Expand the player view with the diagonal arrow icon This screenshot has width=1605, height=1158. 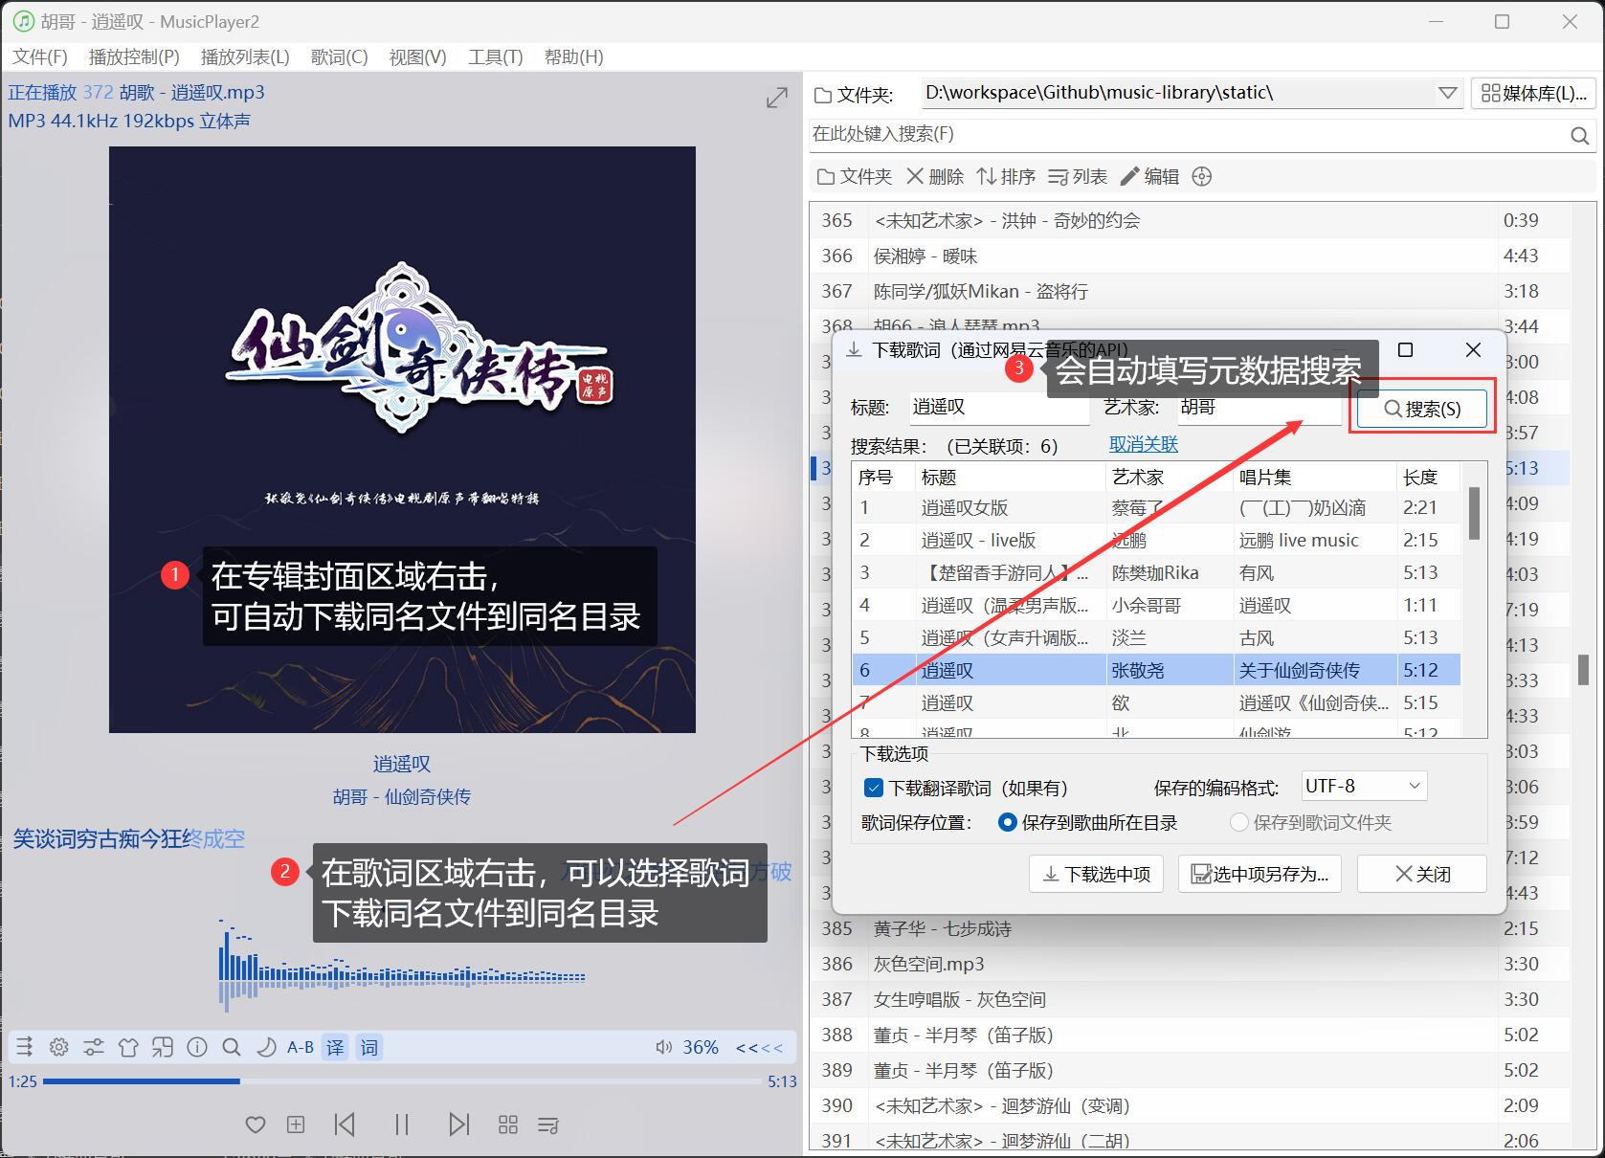point(777,98)
